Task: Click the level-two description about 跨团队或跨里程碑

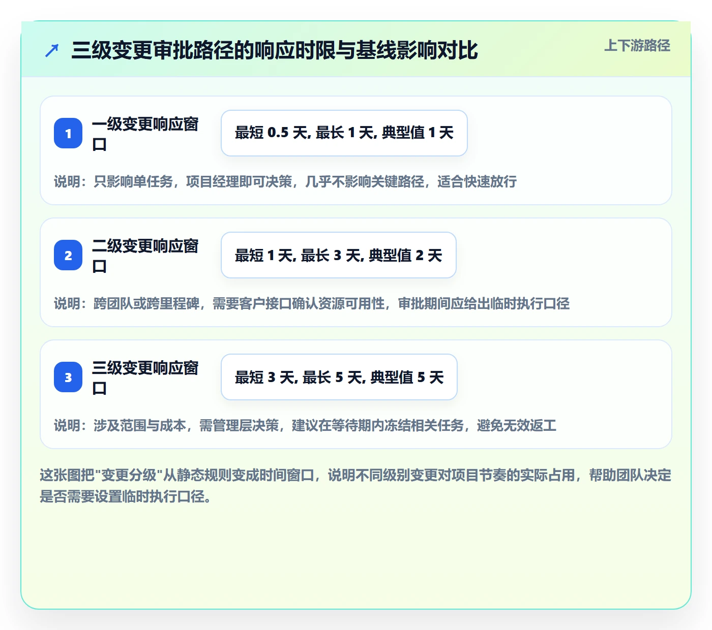Action: tap(312, 303)
